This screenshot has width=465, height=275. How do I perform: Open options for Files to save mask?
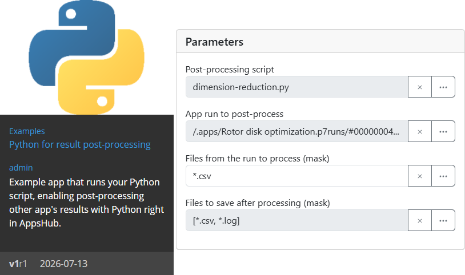(x=443, y=220)
